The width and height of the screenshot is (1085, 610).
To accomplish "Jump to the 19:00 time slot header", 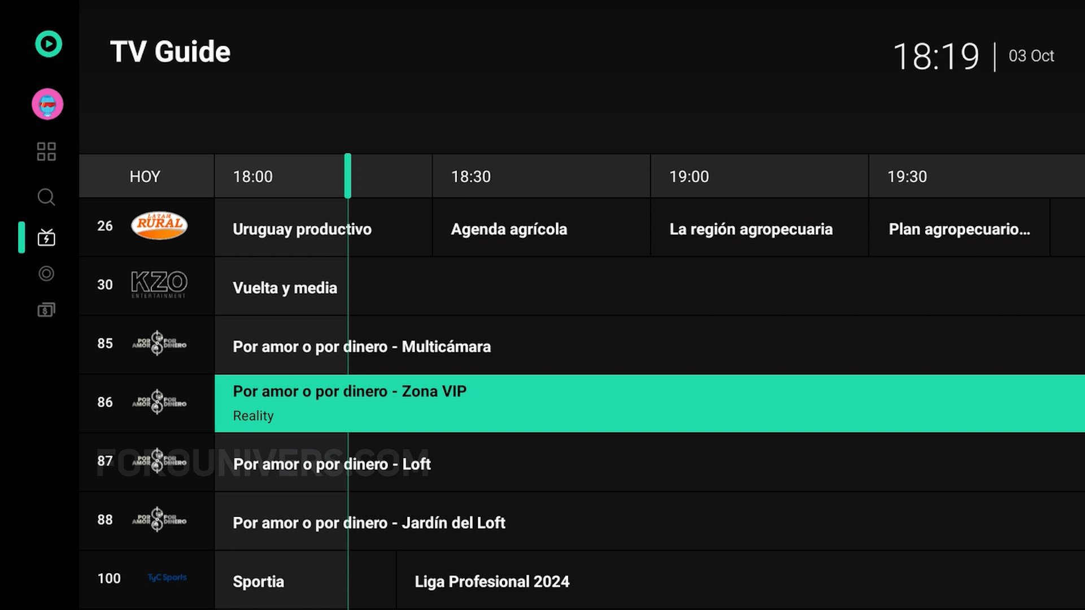I will click(x=689, y=177).
